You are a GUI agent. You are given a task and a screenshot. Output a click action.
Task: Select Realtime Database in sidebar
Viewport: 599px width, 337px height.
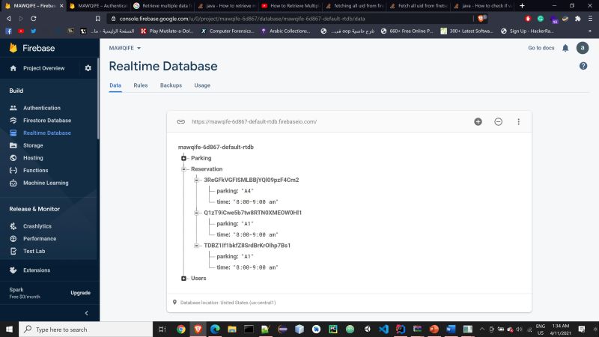pyautogui.click(x=47, y=133)
